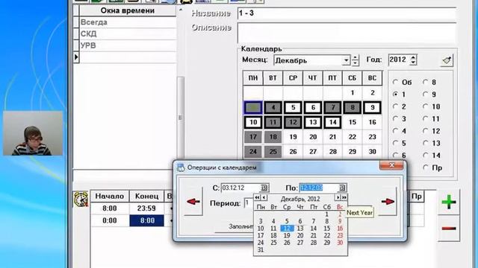Click the Окна времени column header

coord(128,10)
